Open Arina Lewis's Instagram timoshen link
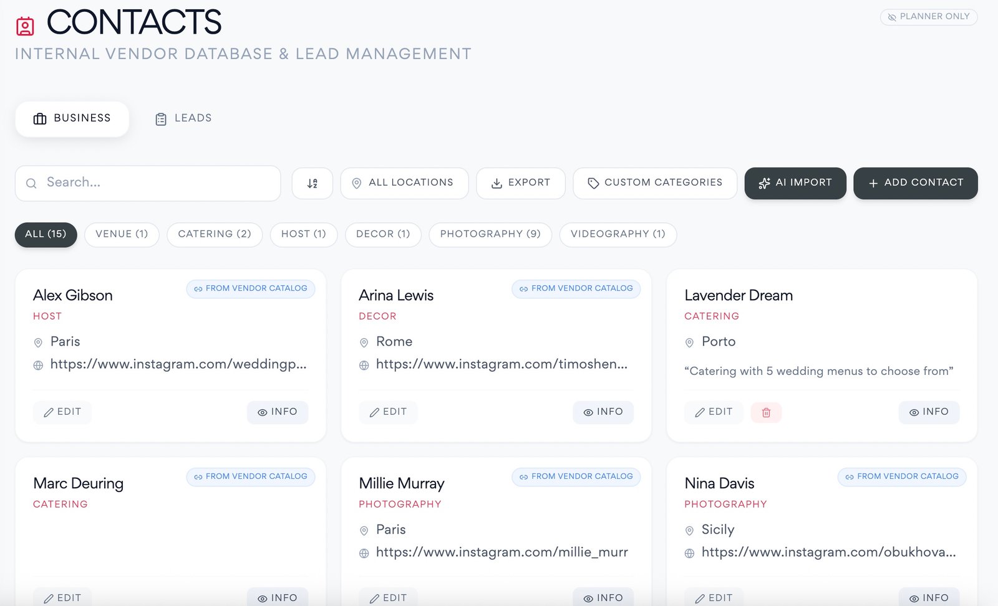This screenshot has height=606, width=998. (502, 365)
